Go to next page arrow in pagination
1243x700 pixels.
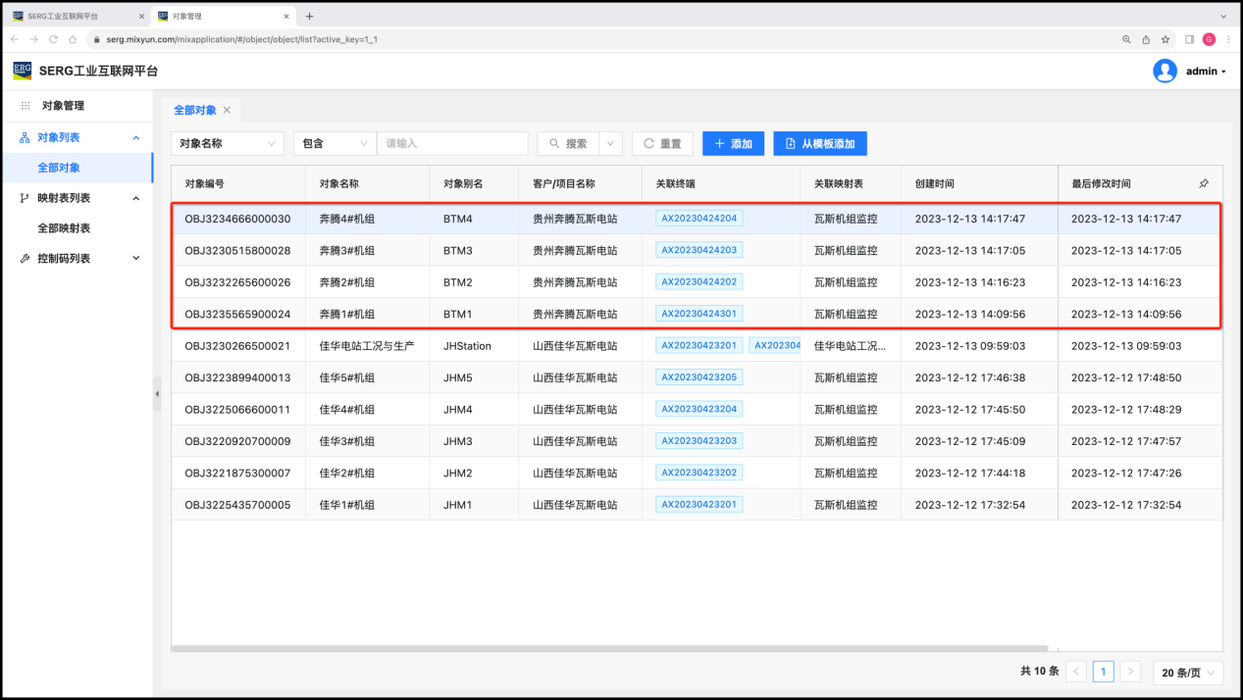pos(1131,672)
